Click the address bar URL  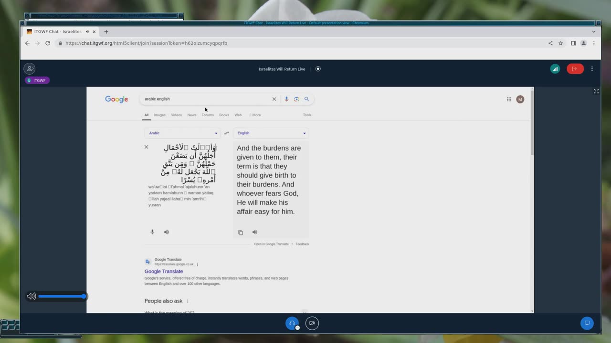(146, 43)
